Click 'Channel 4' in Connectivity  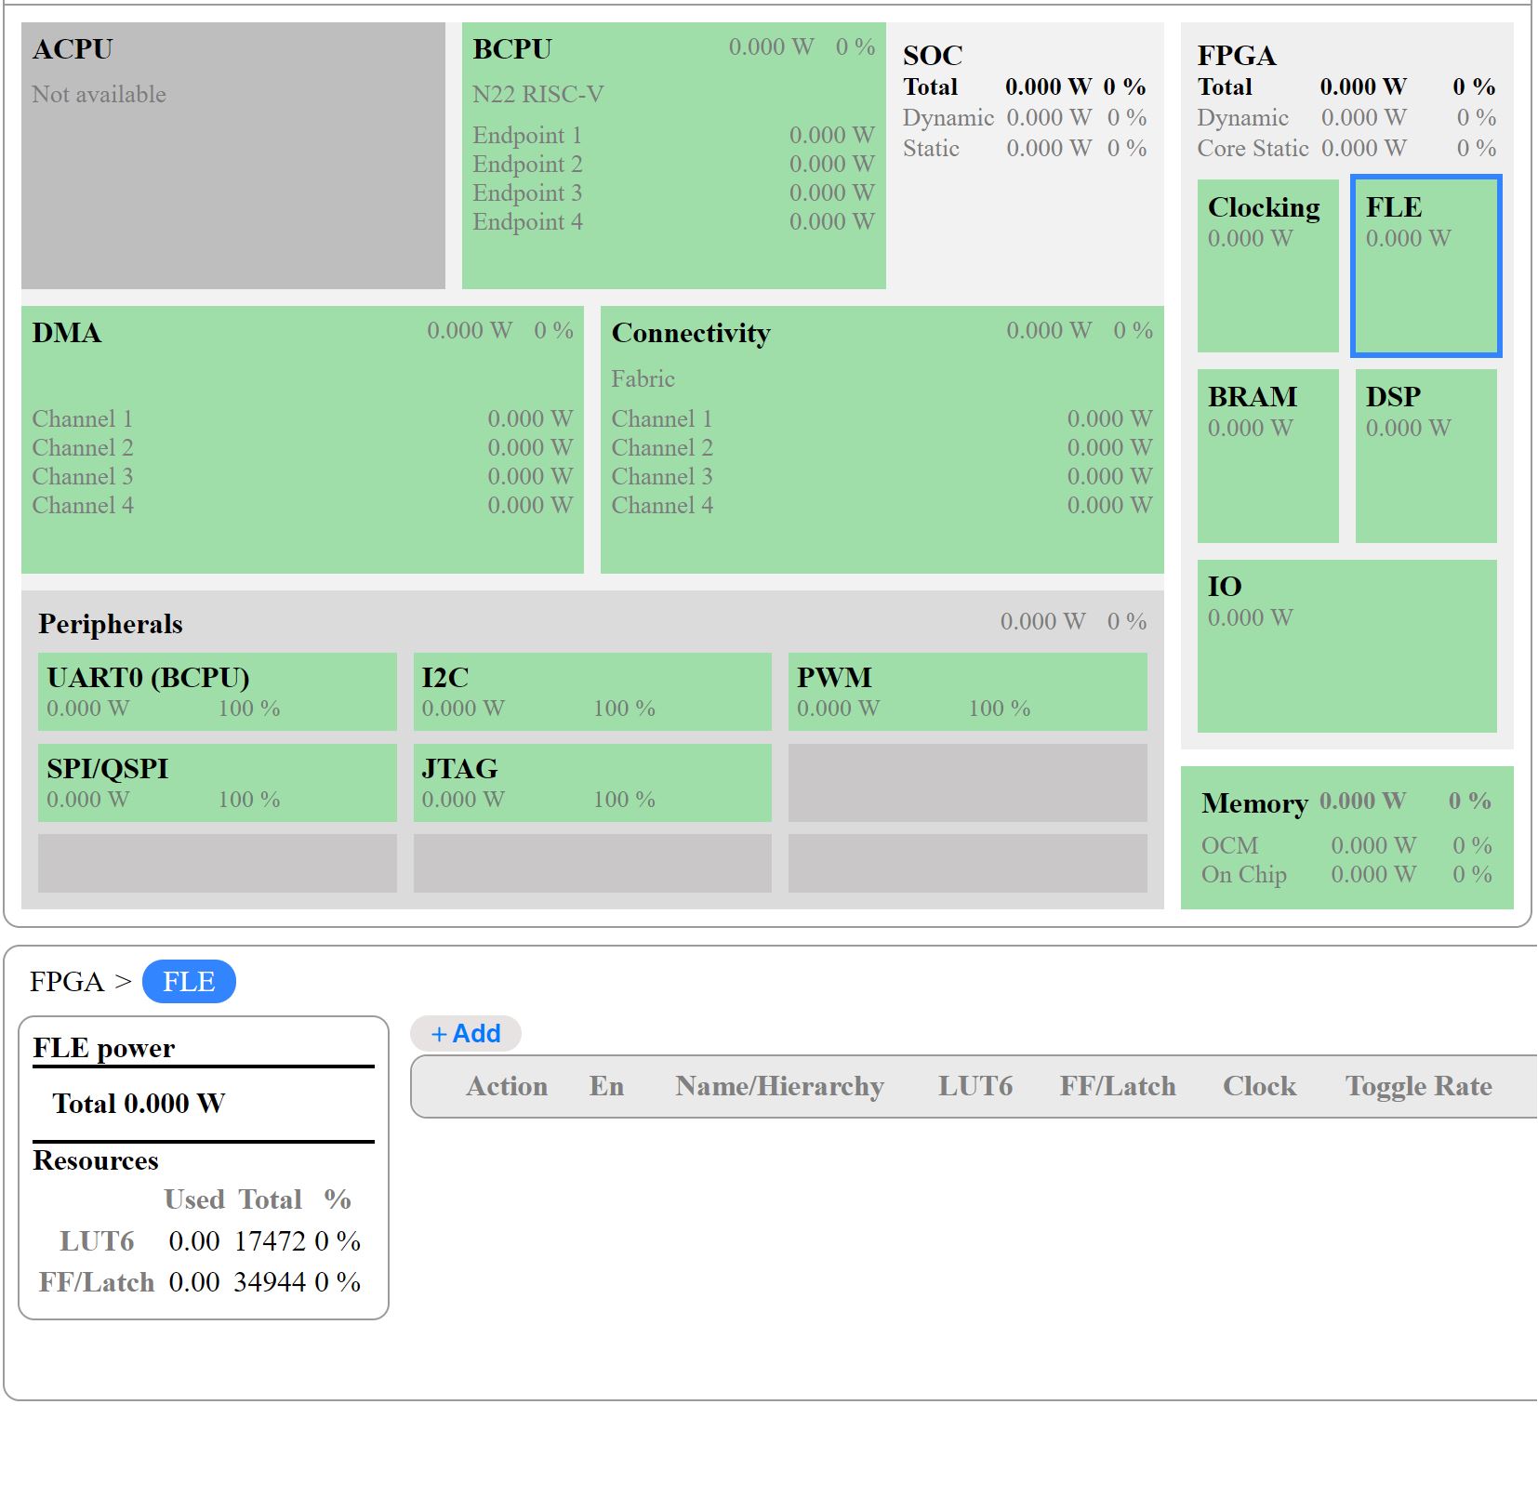tap(662, 505)
